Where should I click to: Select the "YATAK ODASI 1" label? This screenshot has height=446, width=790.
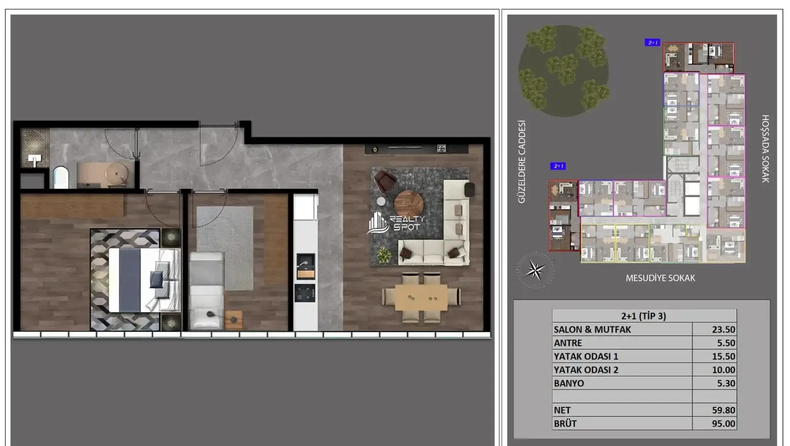coord(586,356)
